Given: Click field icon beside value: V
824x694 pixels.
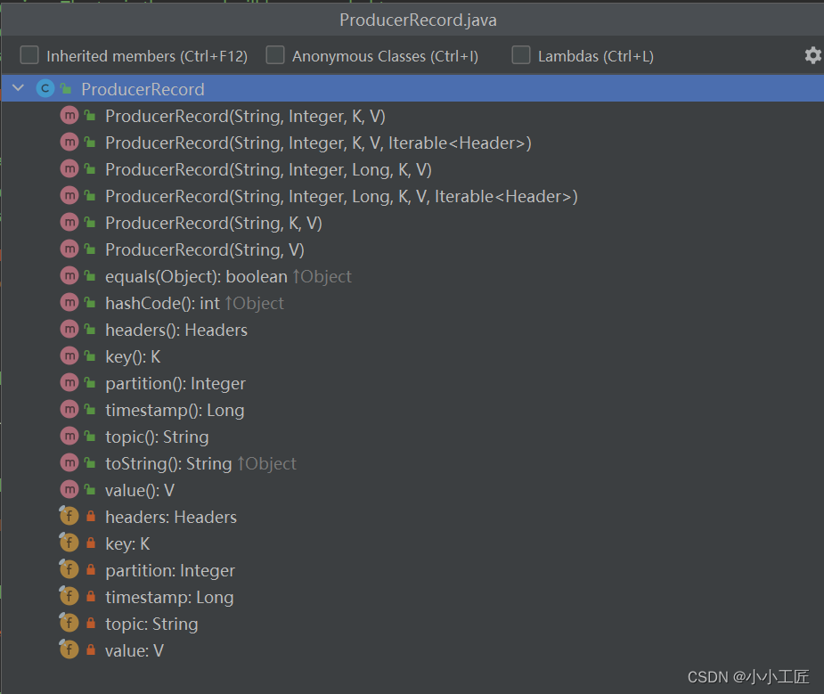Looking at the screenshot, I should [x=69, y=649].
